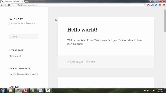This screenshot has width=166, height=93.
Task: Select the Hello world! | WP Cast tab
Action: (x=12, y=2)
